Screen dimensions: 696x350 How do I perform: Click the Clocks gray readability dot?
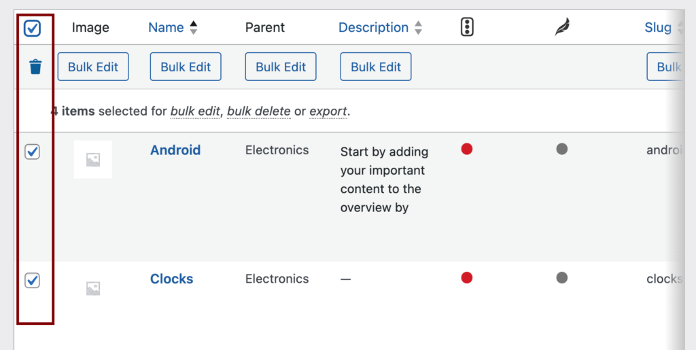point(562,278)
